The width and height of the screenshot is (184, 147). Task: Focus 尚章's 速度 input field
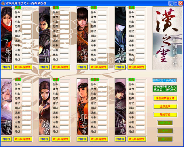click(102, 41)
